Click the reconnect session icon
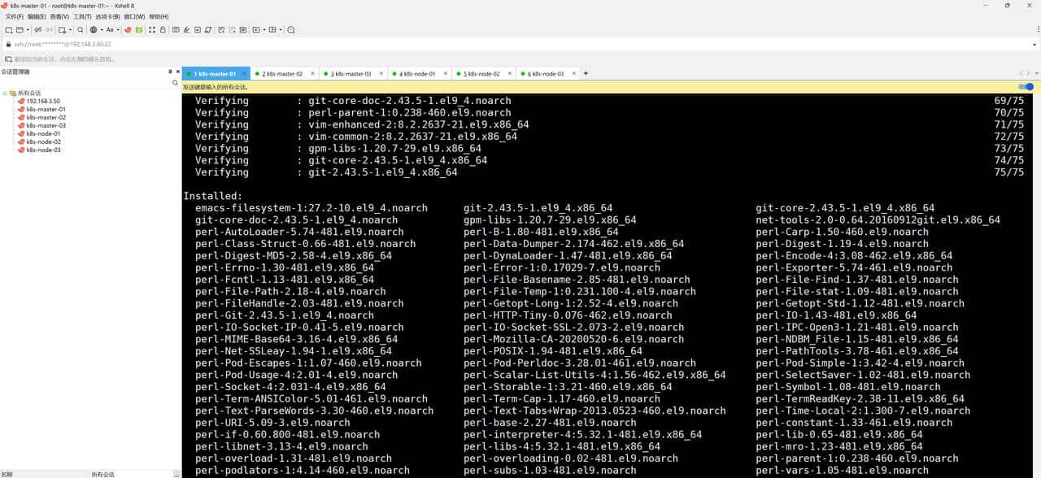 pos(47,30)
